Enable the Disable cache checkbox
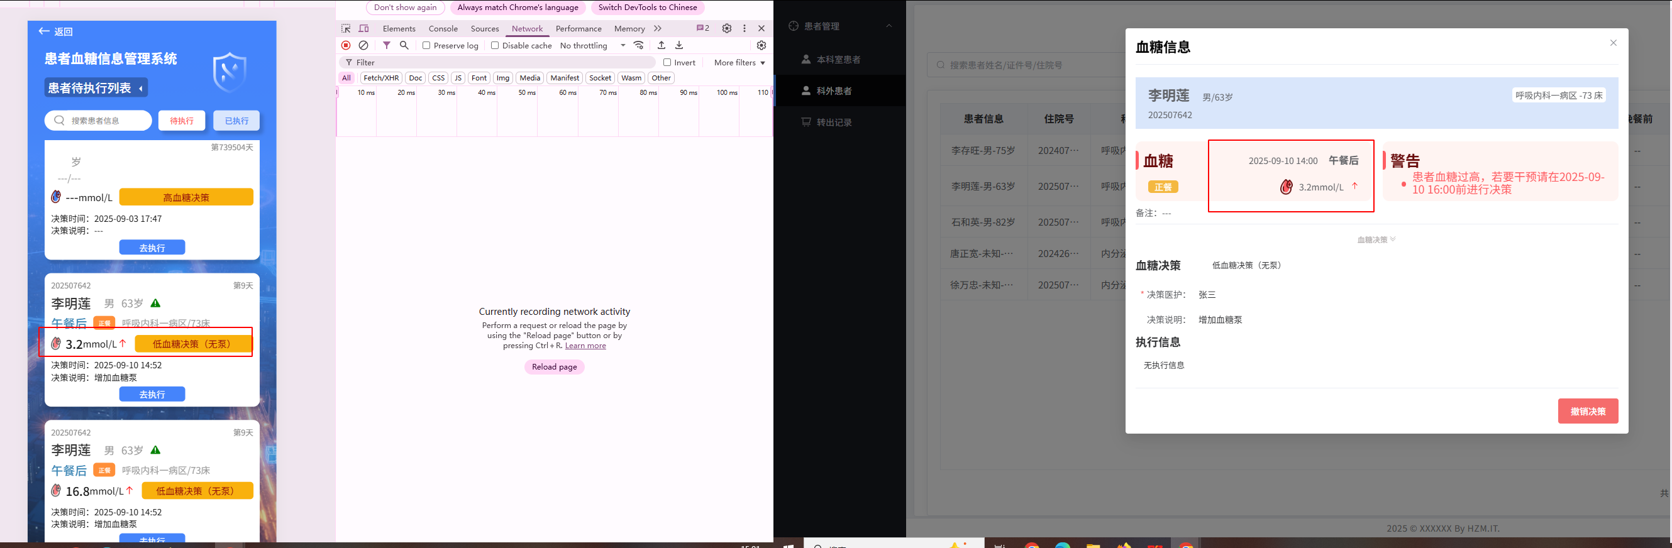Image resolution: width=1672 pixels, height=548 pixels. click(x=495, y=45)
